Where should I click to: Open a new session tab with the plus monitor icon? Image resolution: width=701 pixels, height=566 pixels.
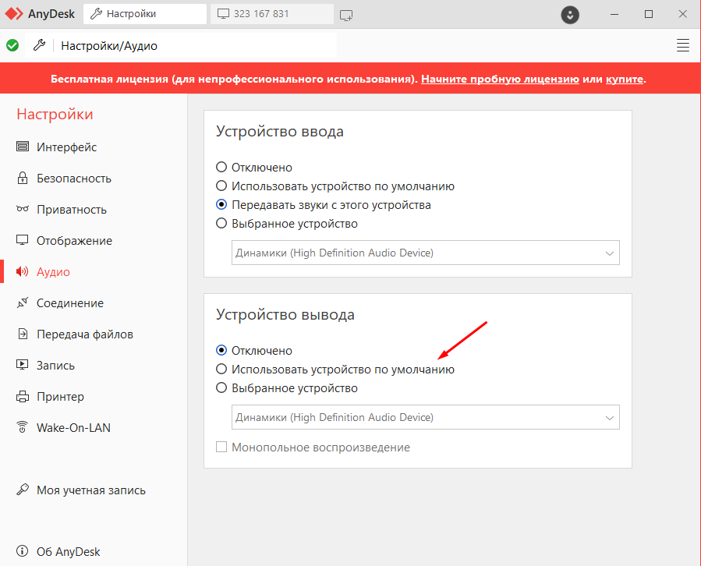click(346, 15)
